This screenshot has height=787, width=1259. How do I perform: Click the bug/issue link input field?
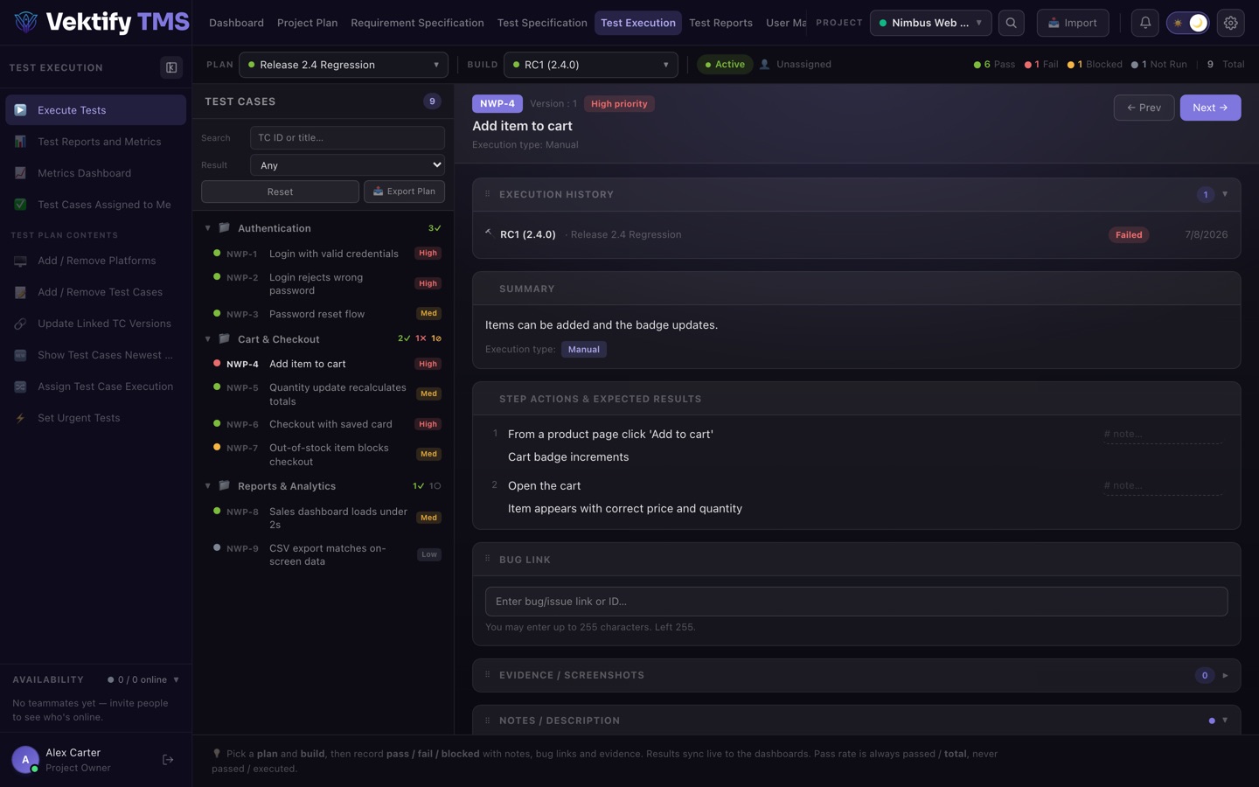pyautogui.click(x=856, y=602)
